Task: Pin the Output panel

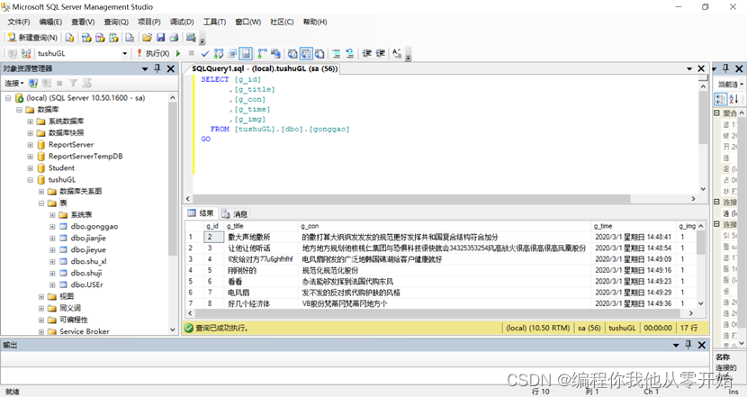Action: 688,345
